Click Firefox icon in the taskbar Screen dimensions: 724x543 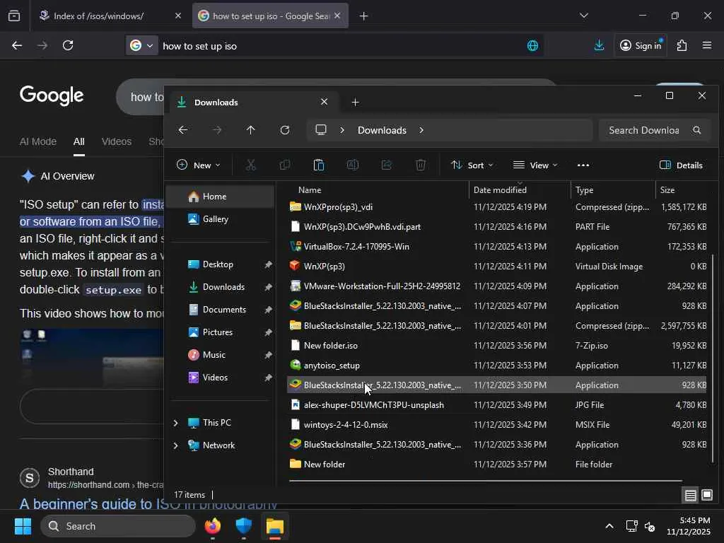coord(212,526)
